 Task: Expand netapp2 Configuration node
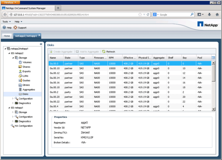pos(13,99)
